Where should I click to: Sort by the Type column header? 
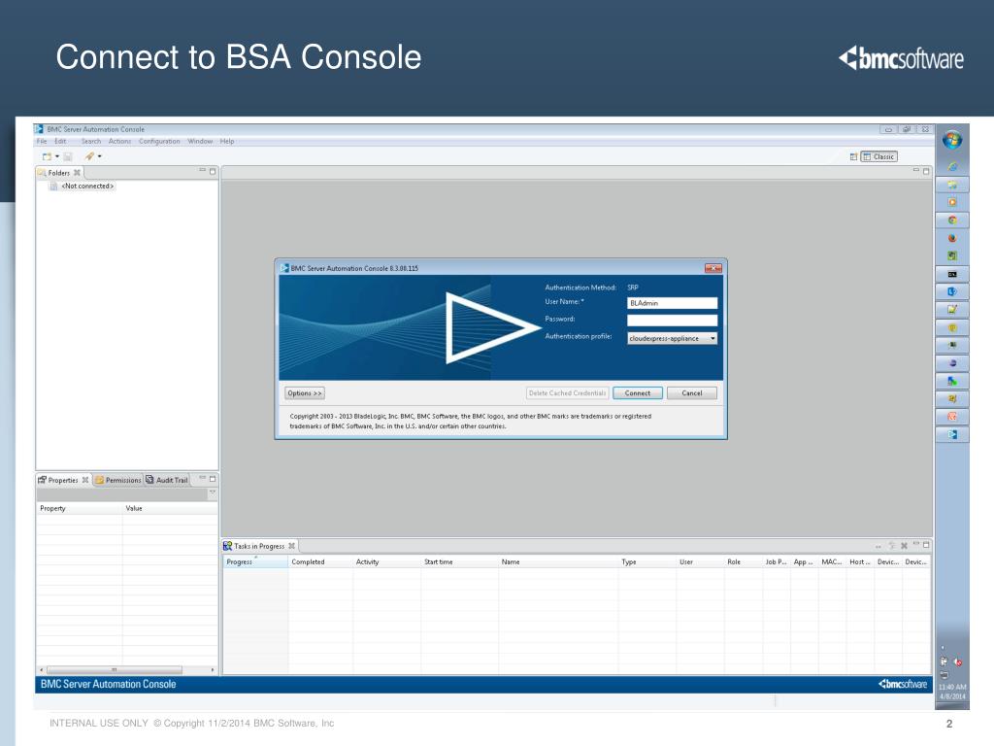[646, 562]
